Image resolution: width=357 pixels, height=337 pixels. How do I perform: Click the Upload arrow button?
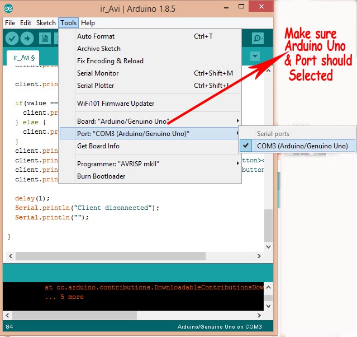(27, 38)
